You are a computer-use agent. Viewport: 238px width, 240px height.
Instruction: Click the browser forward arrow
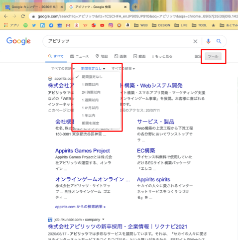[14, 16]
